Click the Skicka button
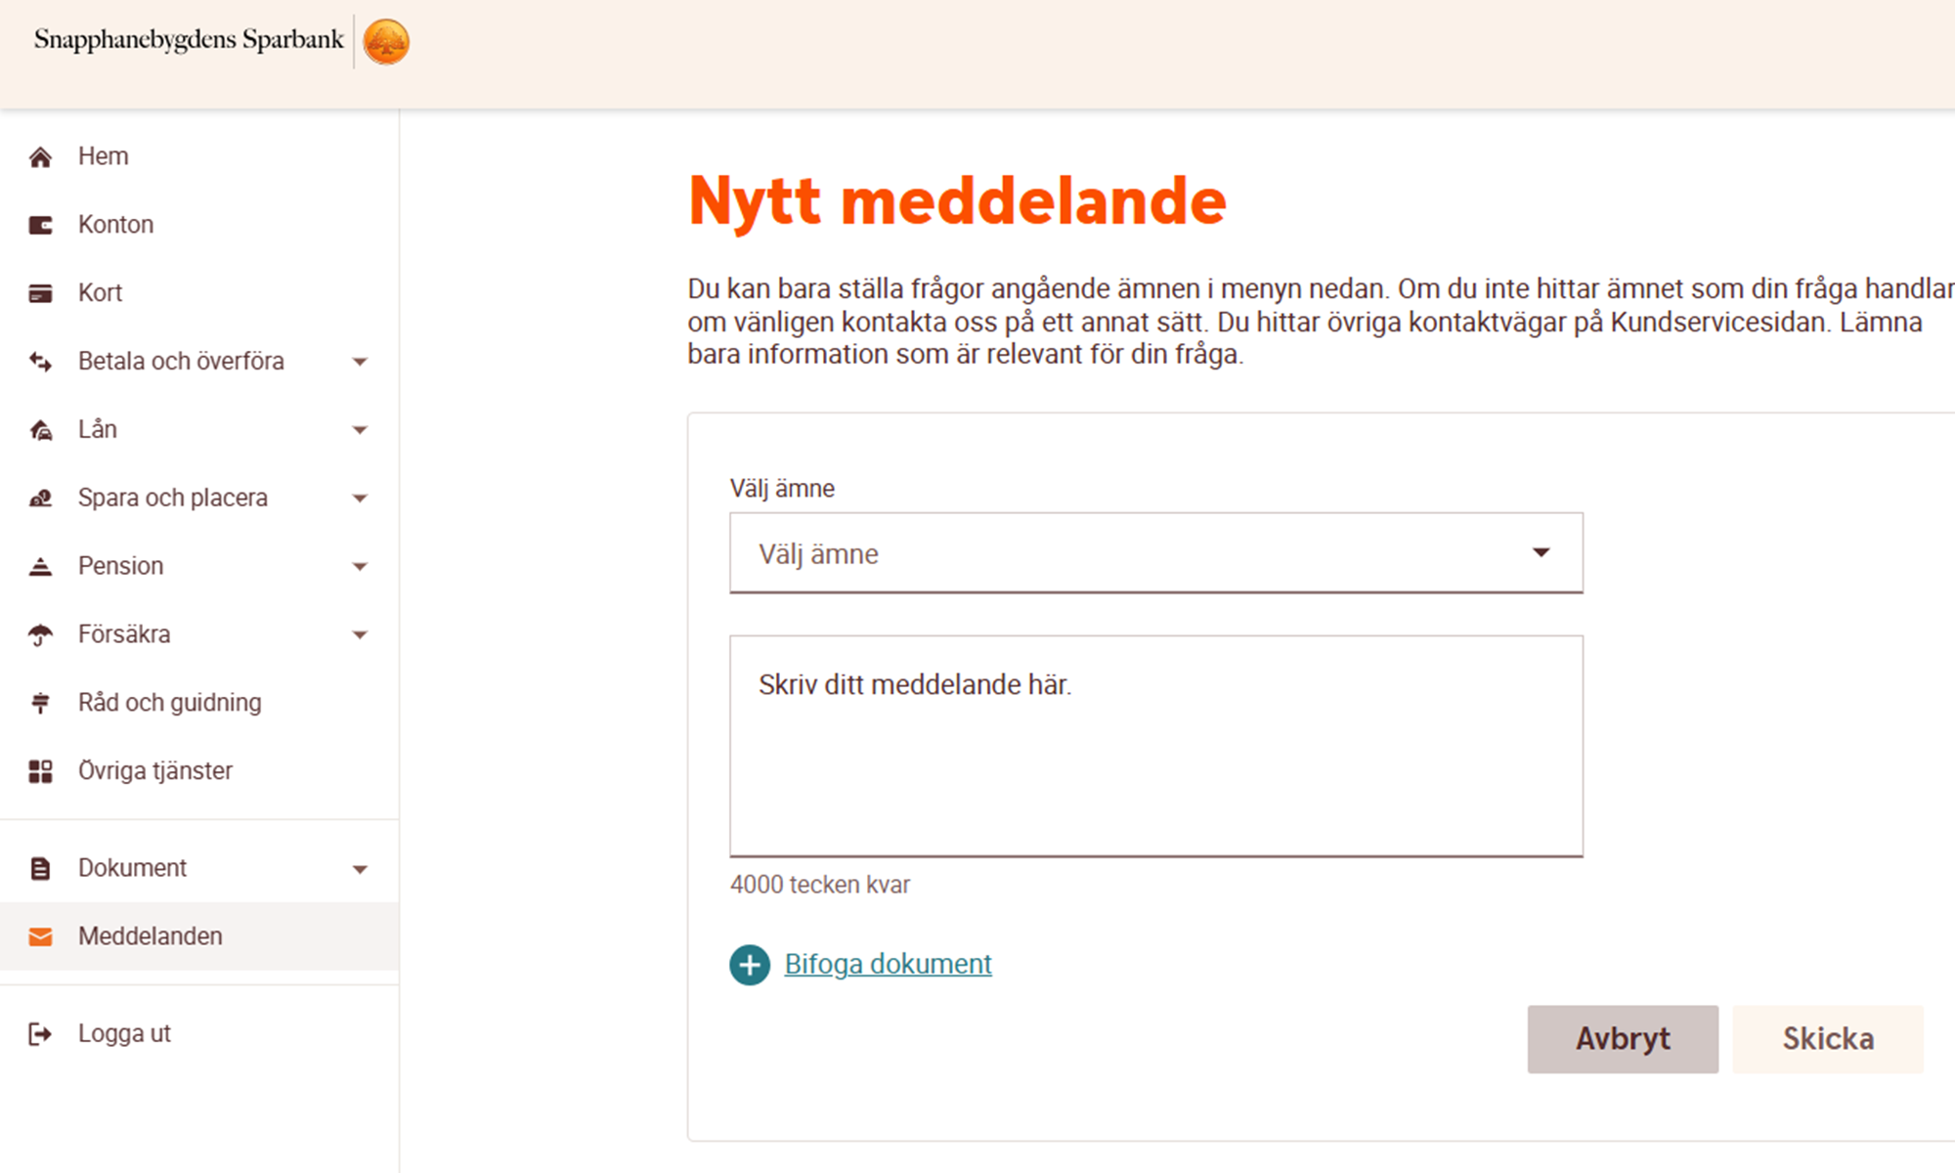The width and height of the screenshot is (1955, 1173). click(1828, 1039)
